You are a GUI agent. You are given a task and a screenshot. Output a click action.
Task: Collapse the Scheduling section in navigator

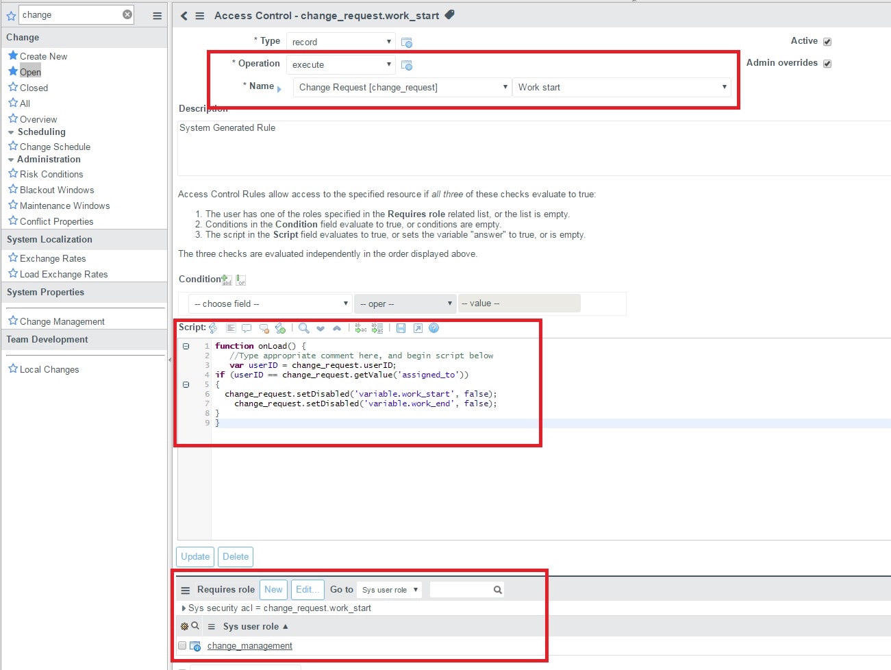[11, 132]
